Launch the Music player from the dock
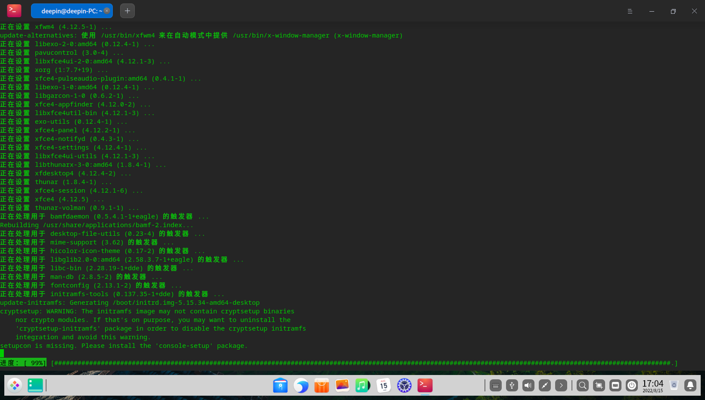Screen dimensions: 705x400 click(363, 385)
